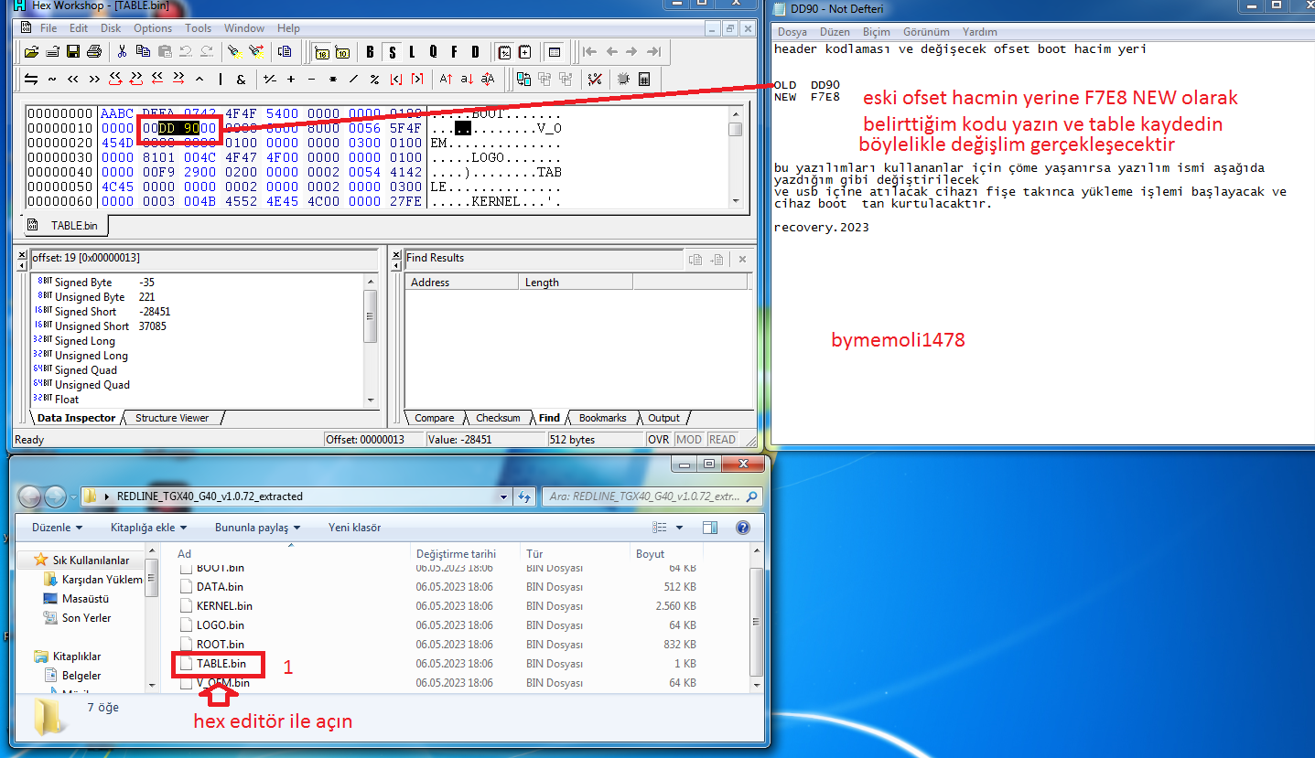This screenshot has width=1315, height=758.
Task: Open view options dropdown arrow in Explorer
Action: (x=679, y=528)
